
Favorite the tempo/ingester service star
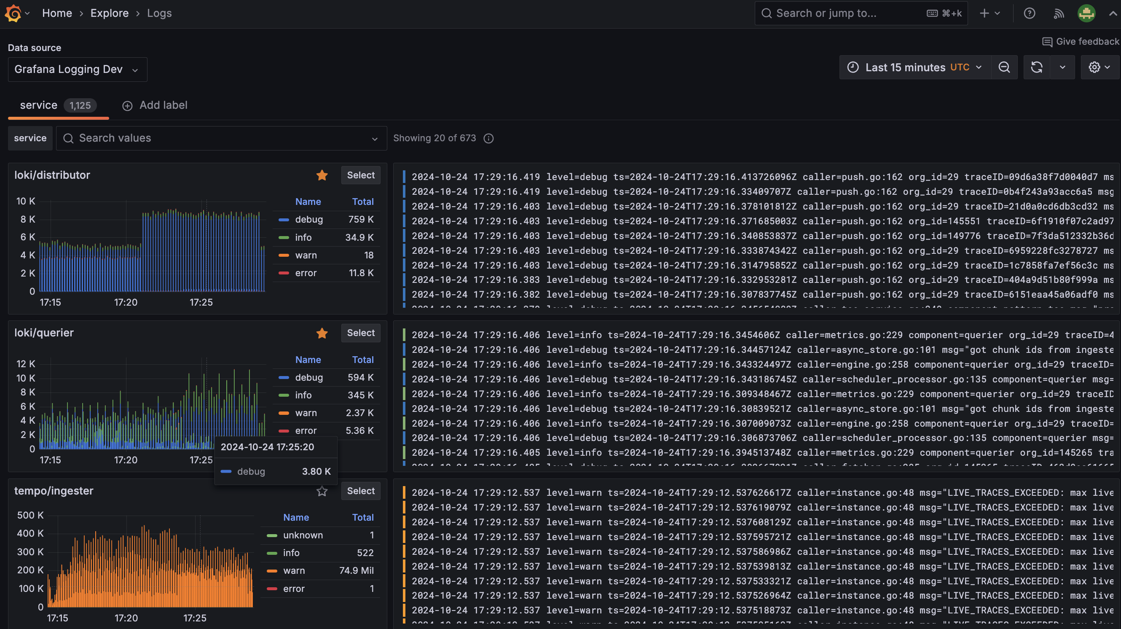point(322,492)
